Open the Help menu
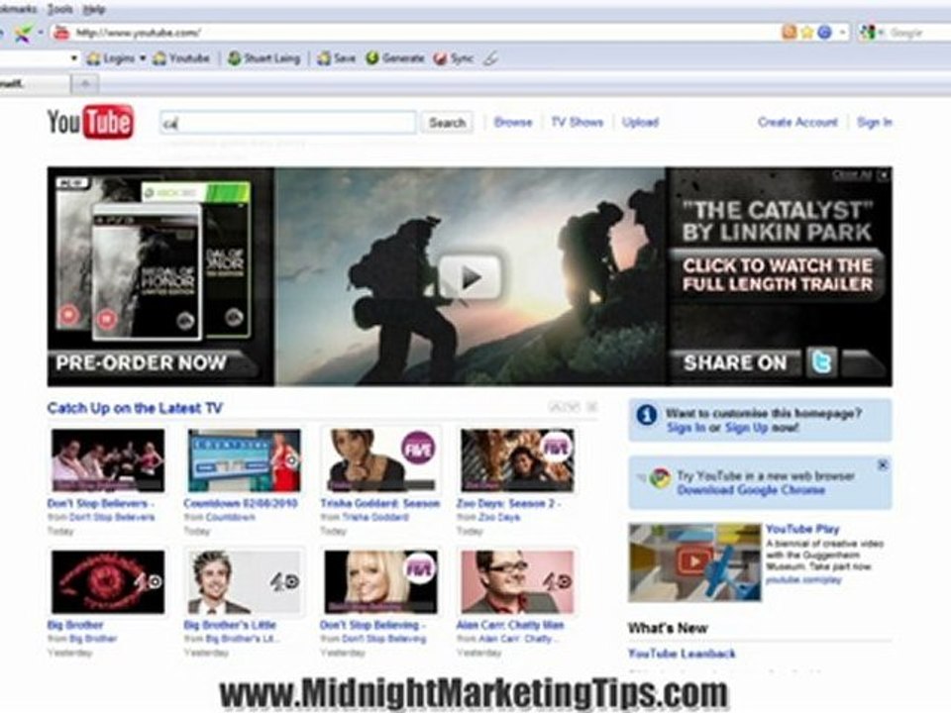The image size is (951, 713). pos(94,9)
